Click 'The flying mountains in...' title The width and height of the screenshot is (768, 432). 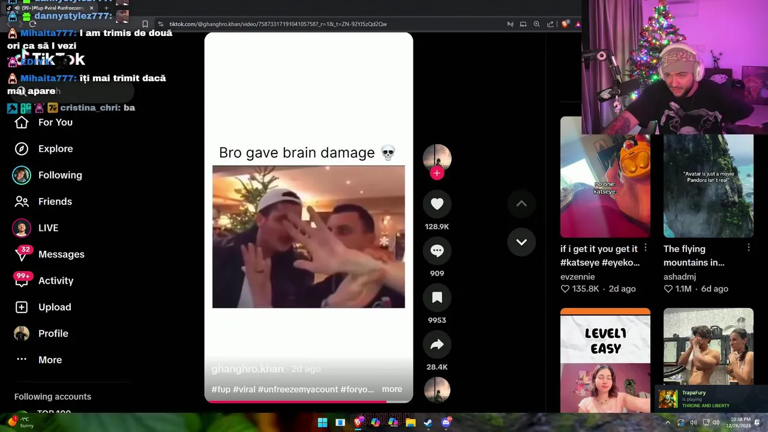pos(694,256)
